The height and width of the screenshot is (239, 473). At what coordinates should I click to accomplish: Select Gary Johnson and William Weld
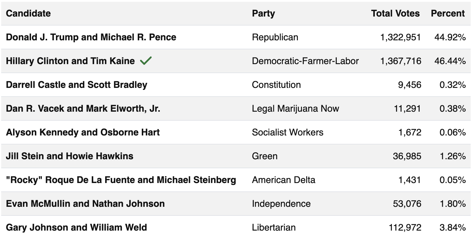tap(76, 227)
